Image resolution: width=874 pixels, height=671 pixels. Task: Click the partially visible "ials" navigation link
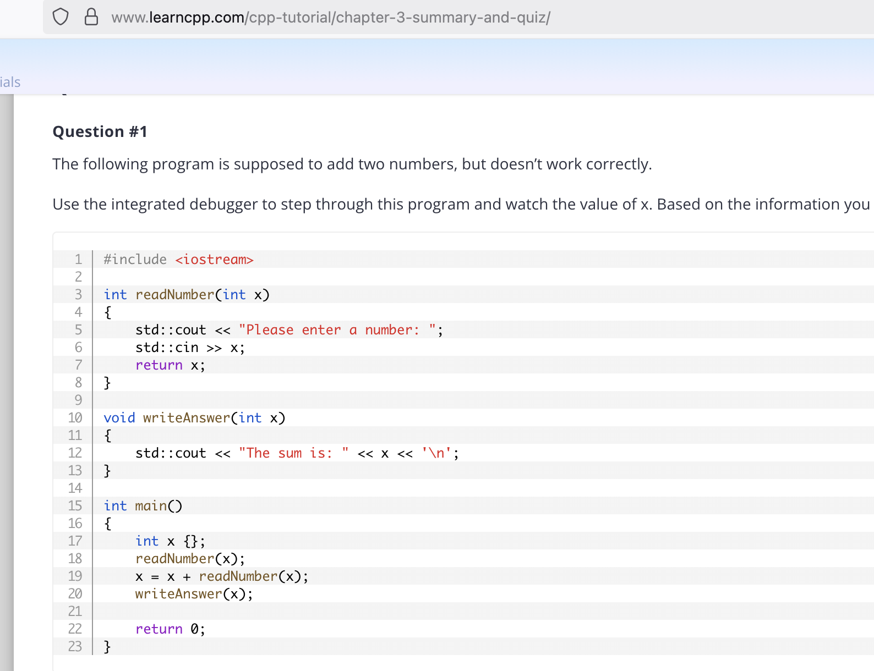(x=10, y=82)
